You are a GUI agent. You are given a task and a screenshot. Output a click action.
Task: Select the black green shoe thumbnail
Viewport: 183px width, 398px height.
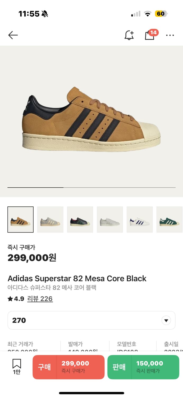[x=80, y=220]
